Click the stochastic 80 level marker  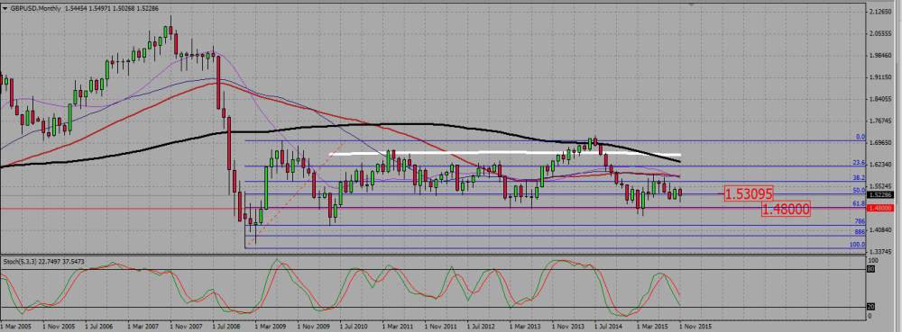[871, 268]
